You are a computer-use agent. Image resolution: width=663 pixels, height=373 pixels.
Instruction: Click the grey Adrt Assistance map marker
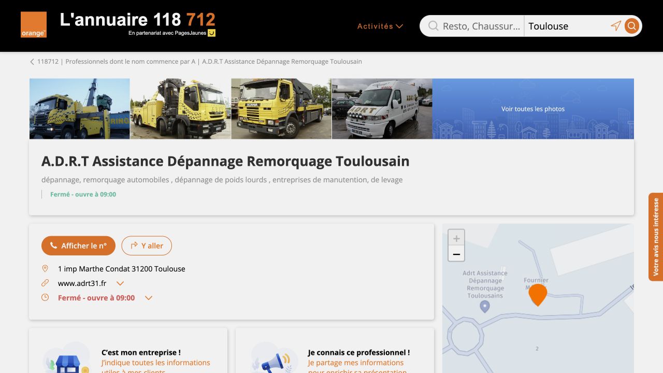485,307
